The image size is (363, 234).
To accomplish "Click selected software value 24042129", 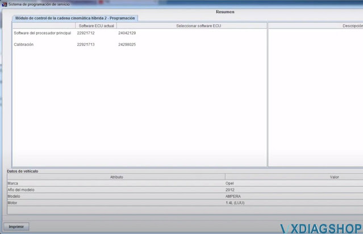I will click(x=127, y=33).
